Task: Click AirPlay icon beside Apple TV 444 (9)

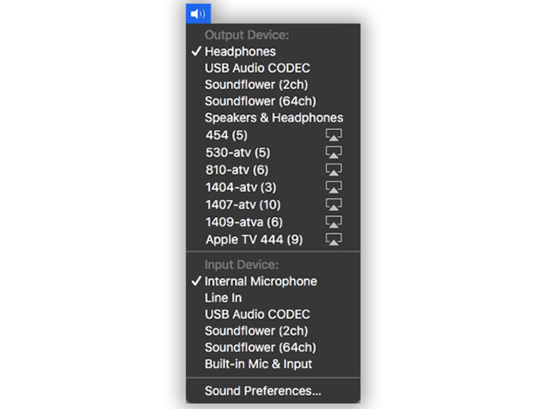Action: 334,239
